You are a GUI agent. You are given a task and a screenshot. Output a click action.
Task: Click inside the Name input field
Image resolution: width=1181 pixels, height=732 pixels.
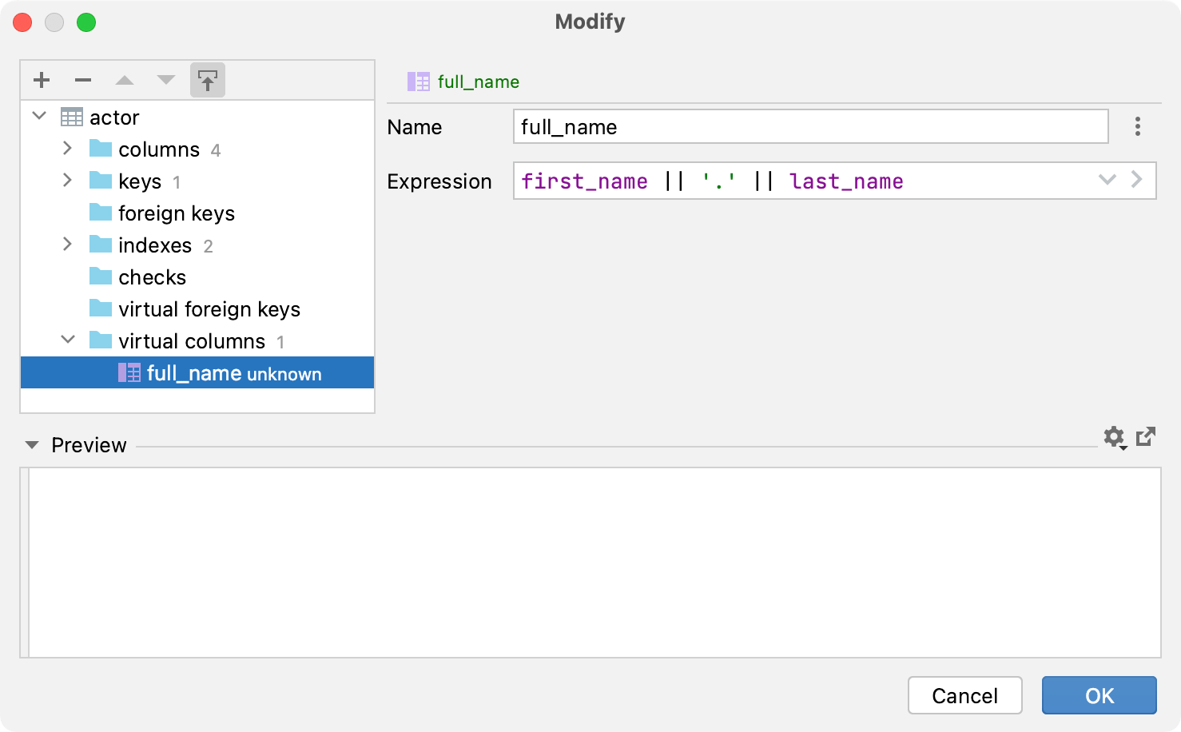coord(809,126)
